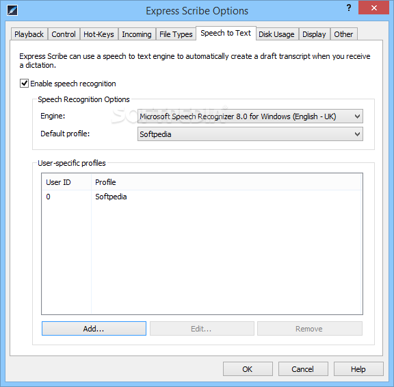The height and width of the screenshot is (387, 394).
Task: Open Help with the Help button
Action: tap(358, 369)
